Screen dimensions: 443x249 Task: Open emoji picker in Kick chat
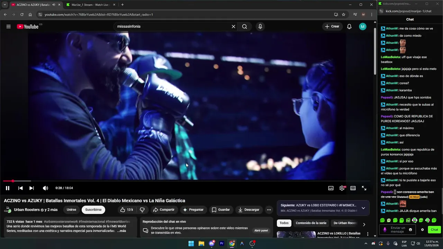tap(410, 230)
